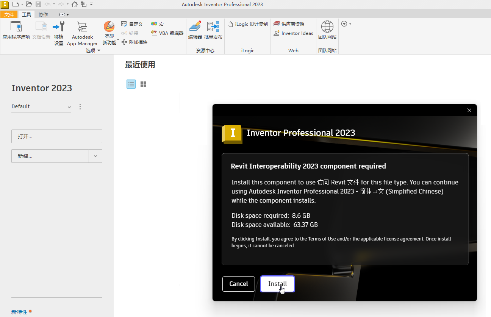
Task: Open a file using the folder icon
Action: [x=29, y=4]
